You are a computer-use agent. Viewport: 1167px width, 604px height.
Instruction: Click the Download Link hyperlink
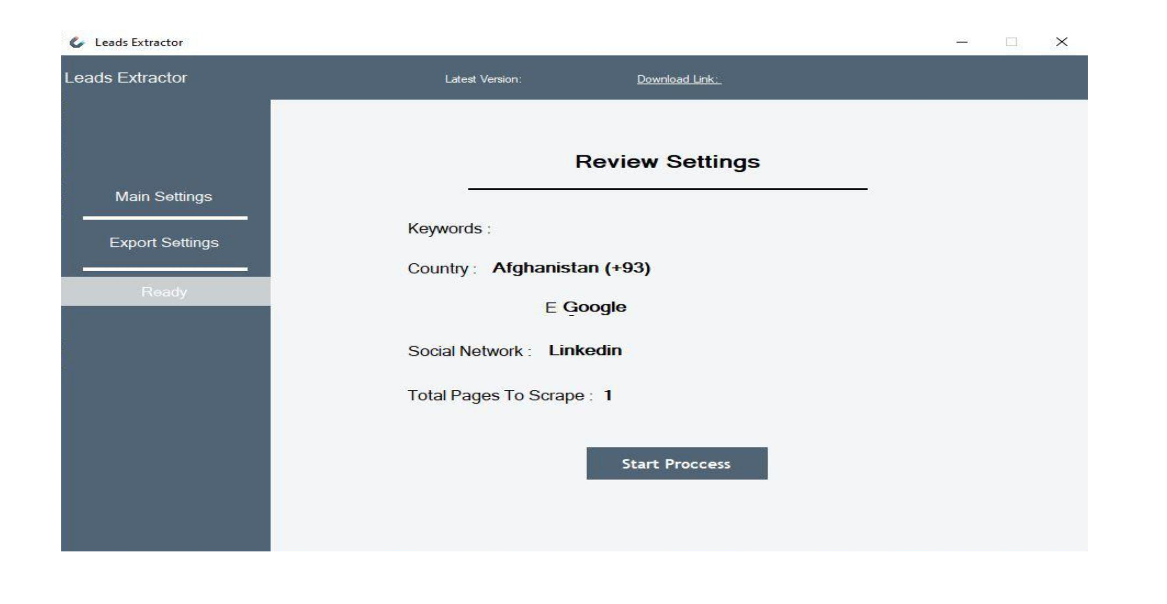pos(679,79)
